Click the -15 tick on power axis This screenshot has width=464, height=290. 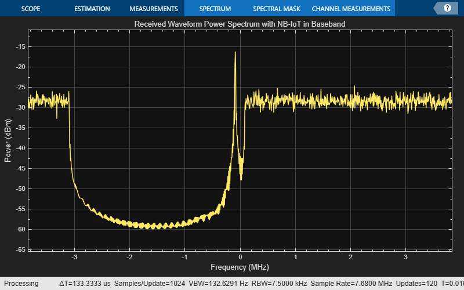pyautogui.click(x=20, y=46)
